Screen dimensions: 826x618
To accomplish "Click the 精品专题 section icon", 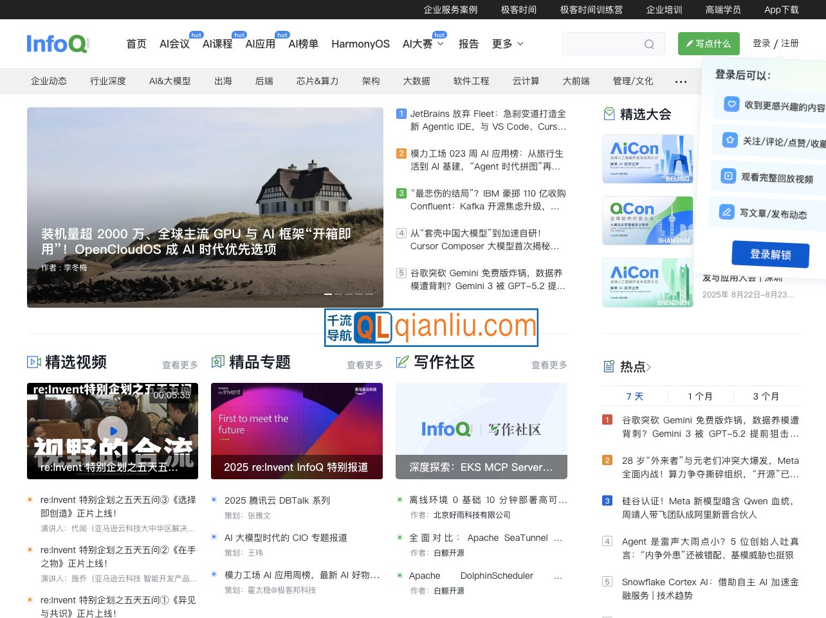I will 218,362.
